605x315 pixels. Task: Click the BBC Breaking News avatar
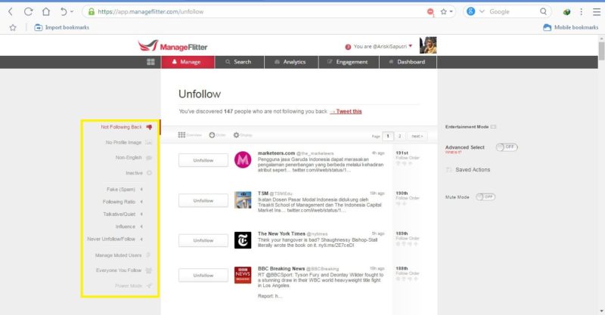click(x=243, y=275)
